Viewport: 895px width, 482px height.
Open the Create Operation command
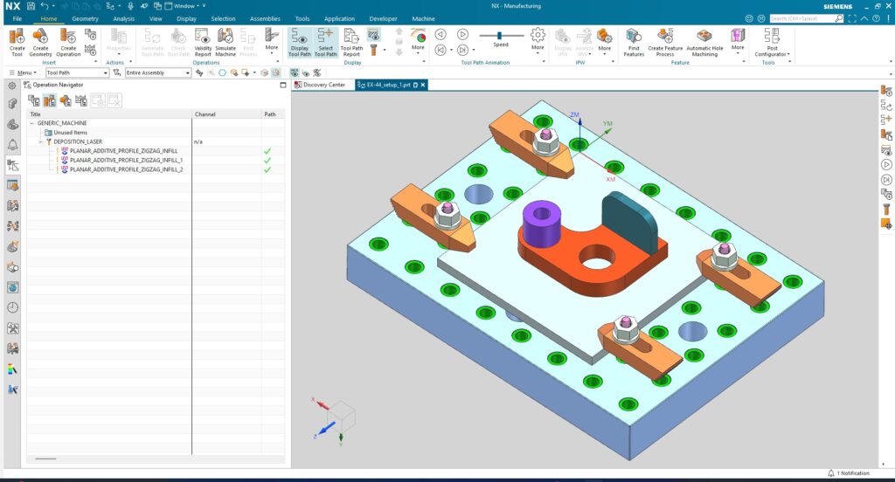tap(68, 41)
